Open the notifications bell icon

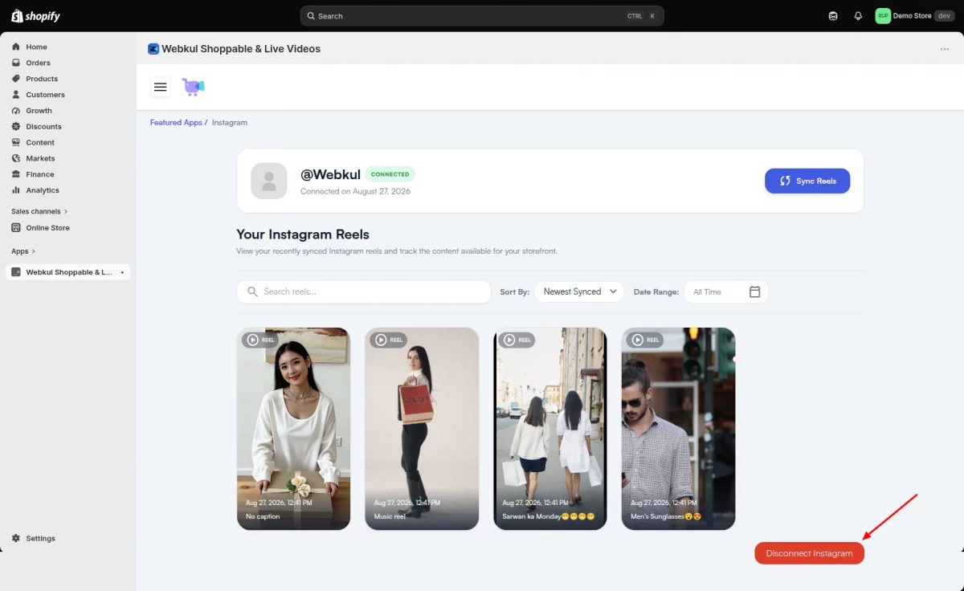(x=858, y=16)
